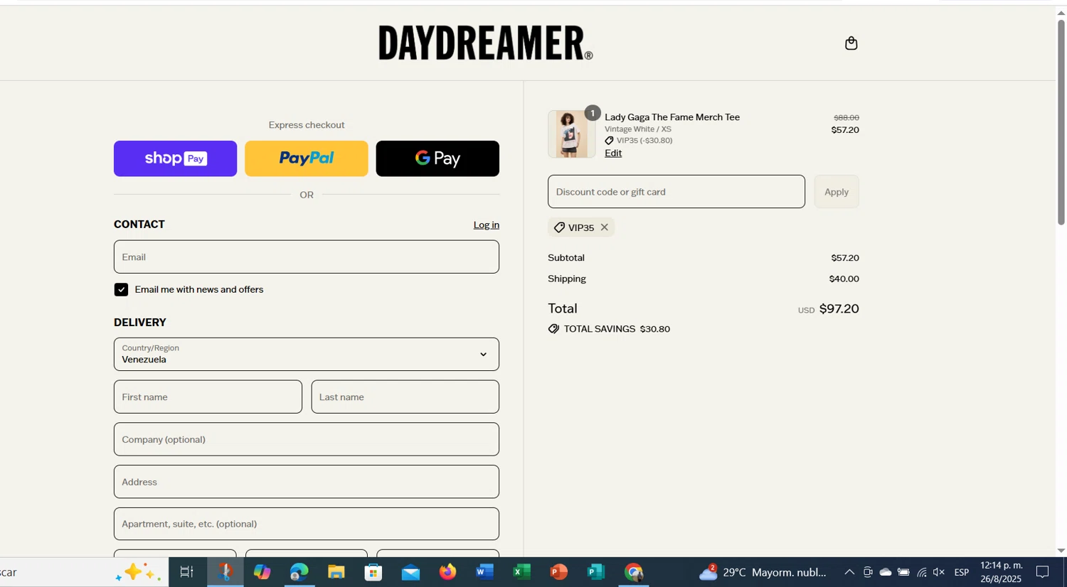Open Publisher from the taskbar
Screen dimensions: 1067x587
pyautogui.click(x=595, y=572)
